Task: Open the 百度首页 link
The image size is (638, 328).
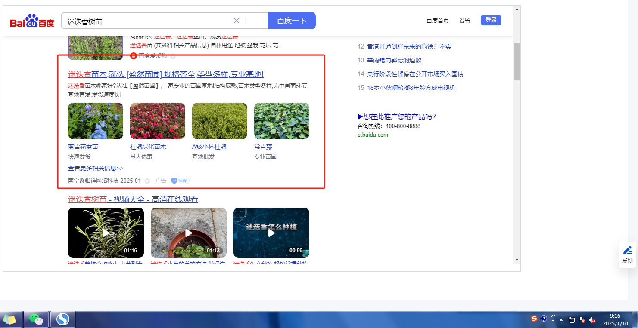Action: (x=438, y=21)
